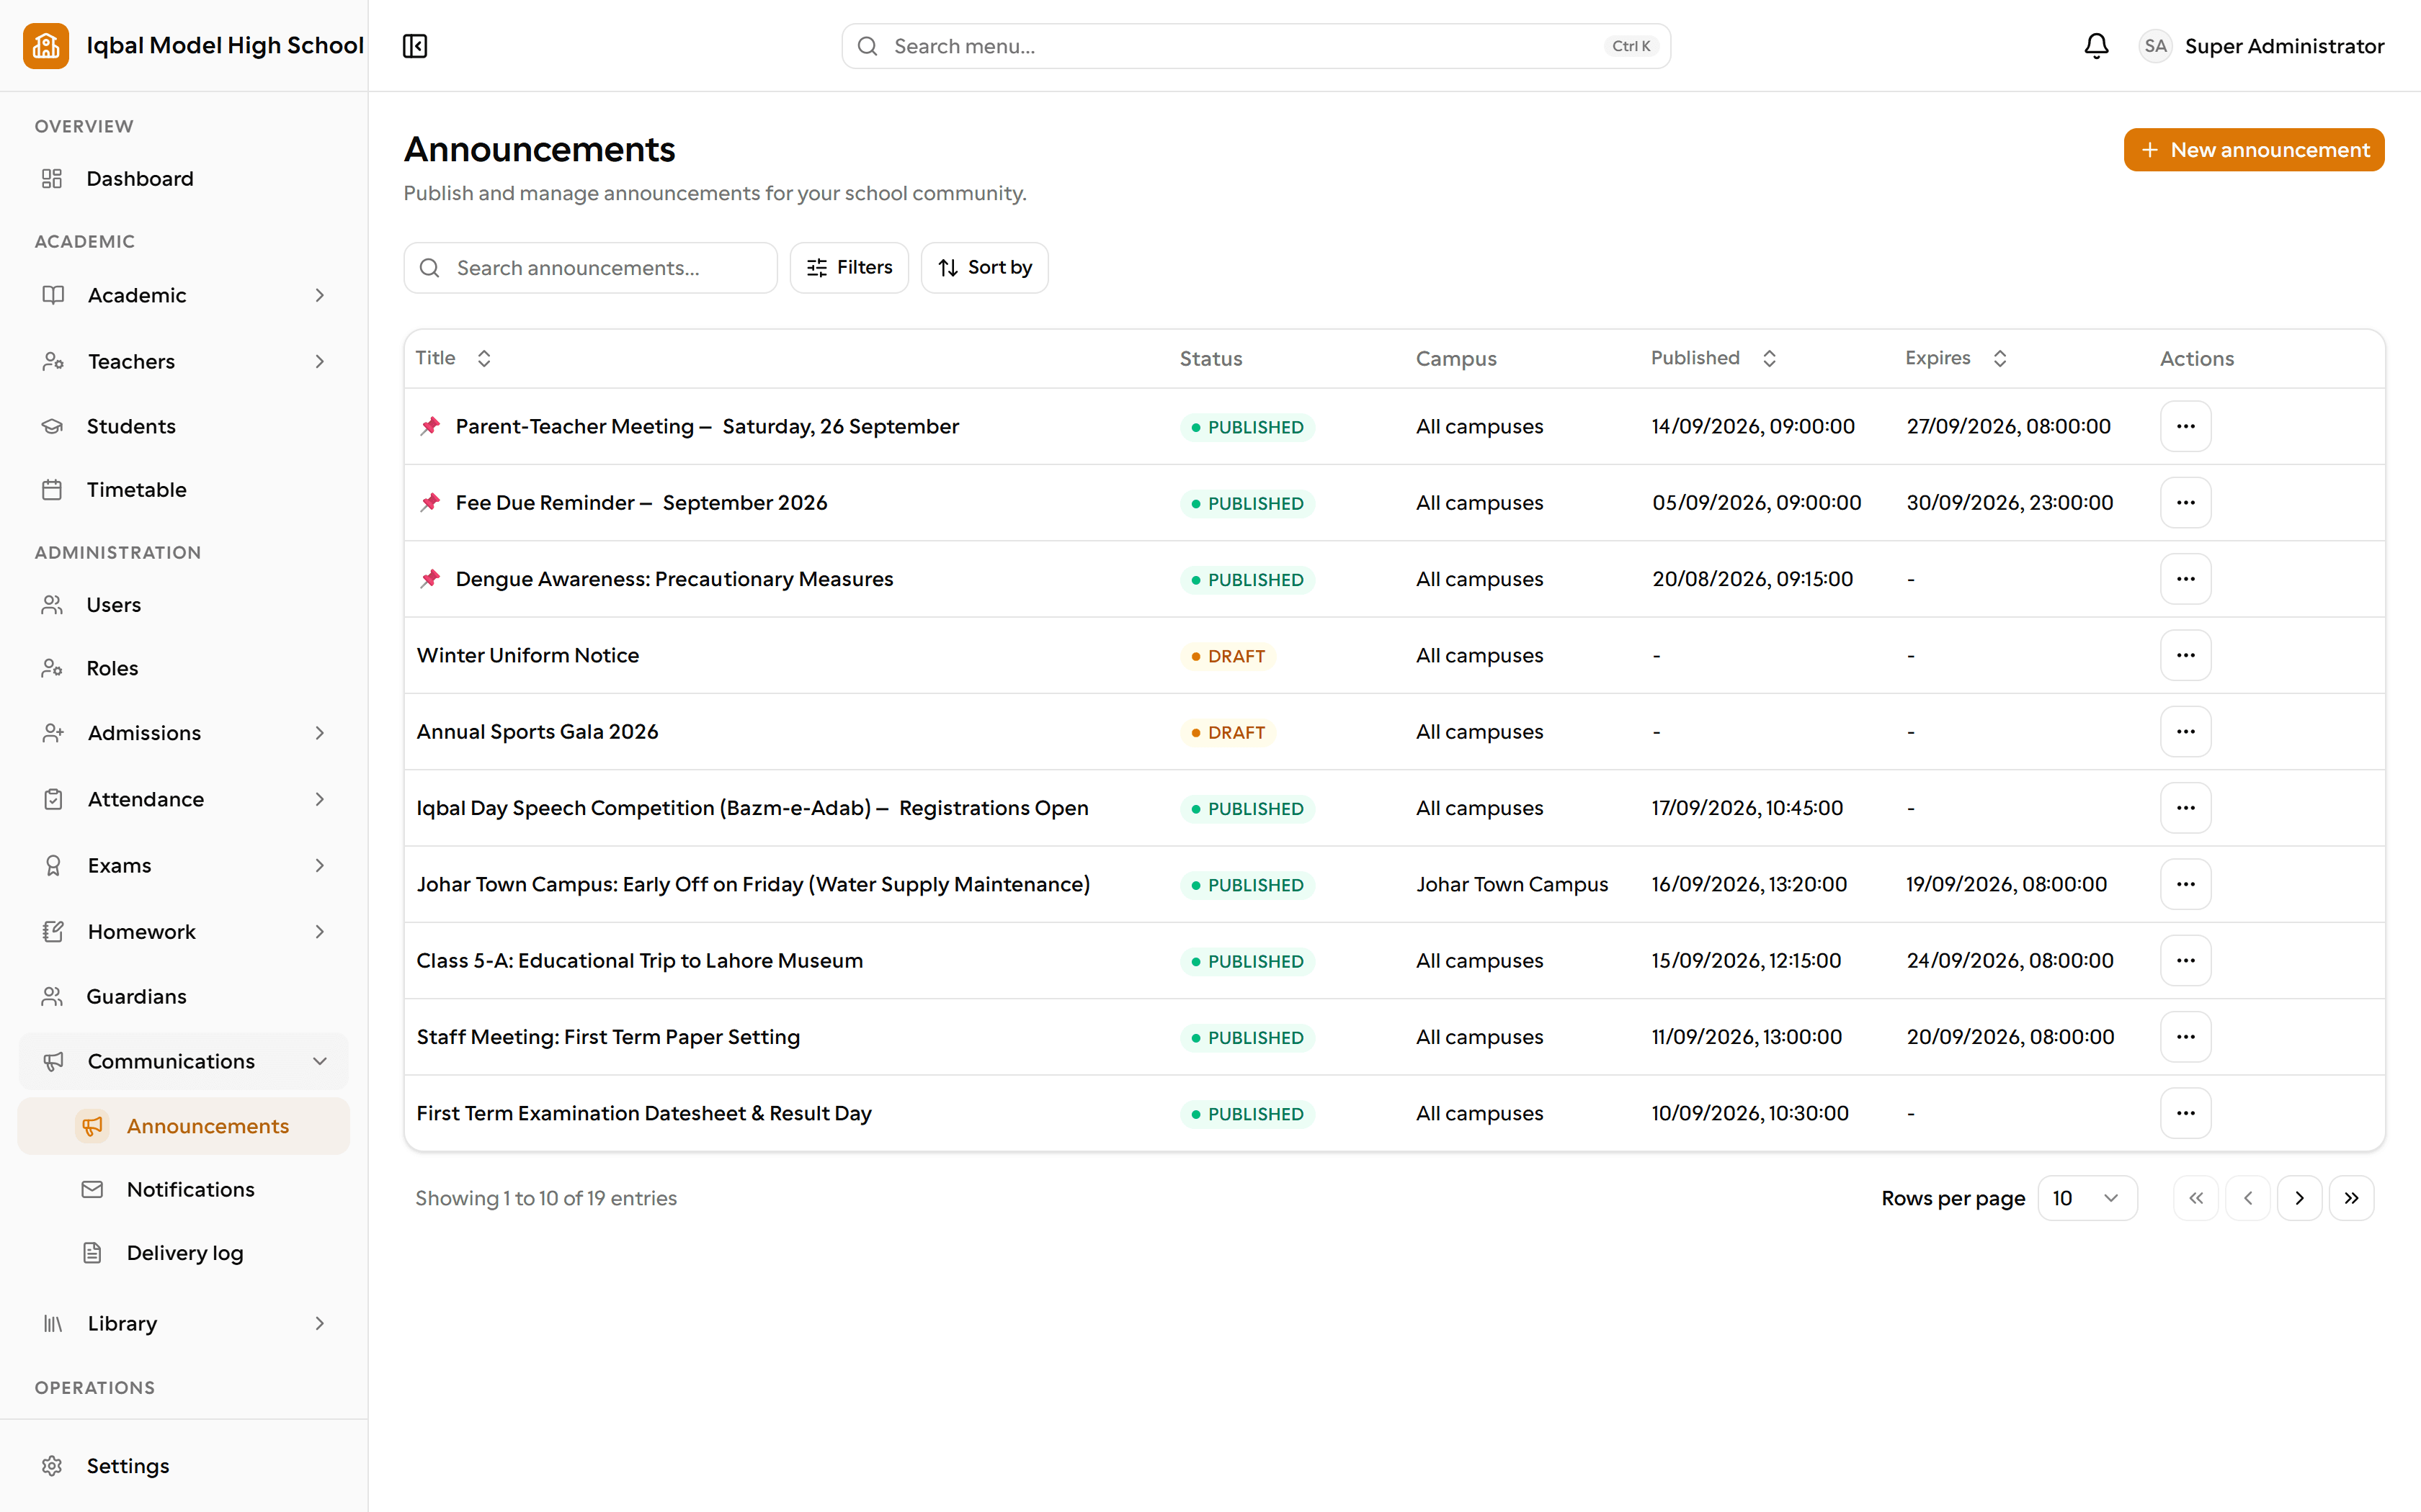
Task: Open the notifications bell
Action: coord(2096,46)
